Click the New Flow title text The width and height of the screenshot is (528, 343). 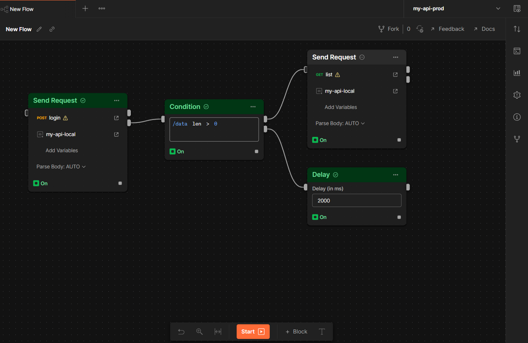pos(19,29)
